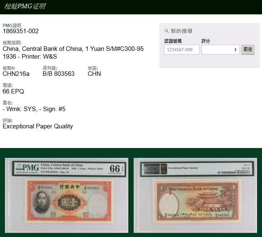Open the banknote front image thumbnail
This screenshot has height=237, width=262.
66,195
